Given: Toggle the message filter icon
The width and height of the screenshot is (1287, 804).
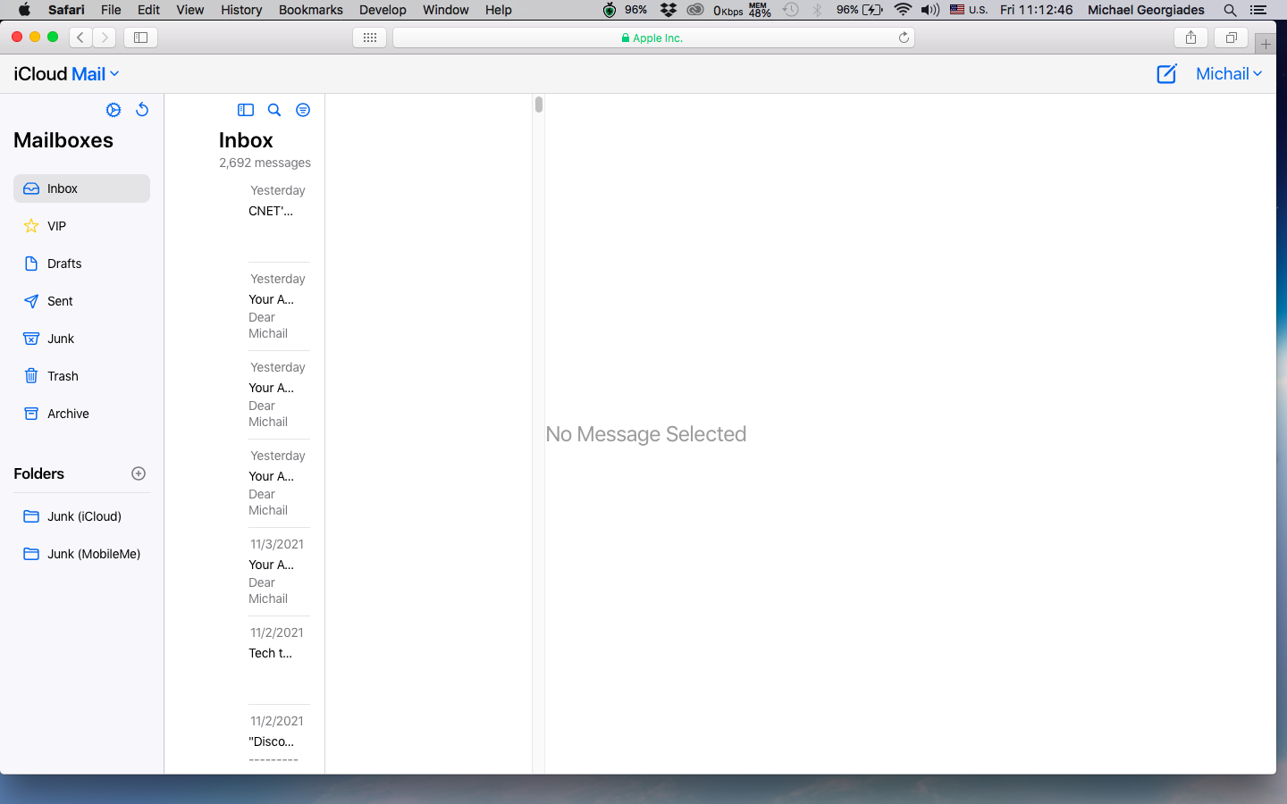Looking at the screenshot, I should click(x=303, y=110).
